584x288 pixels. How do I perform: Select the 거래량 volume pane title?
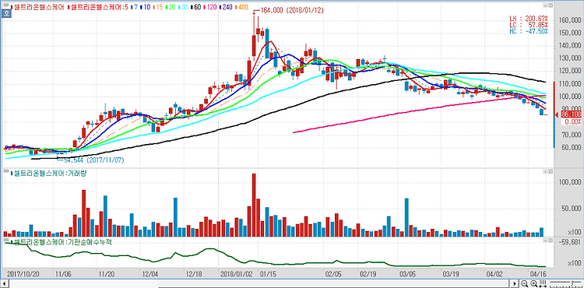pyautogui.click(x=49, y=173)
